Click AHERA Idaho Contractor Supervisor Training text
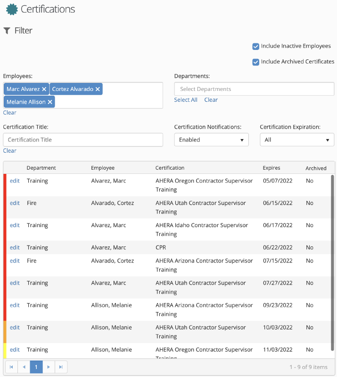This screenshot has width=337, height=377. (x=202, y=229)
